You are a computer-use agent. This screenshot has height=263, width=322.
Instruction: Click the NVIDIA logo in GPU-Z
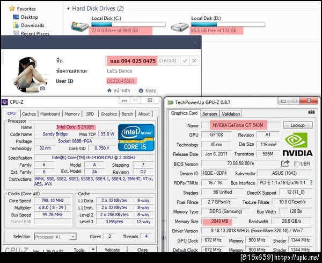click(x=297, y=145)
